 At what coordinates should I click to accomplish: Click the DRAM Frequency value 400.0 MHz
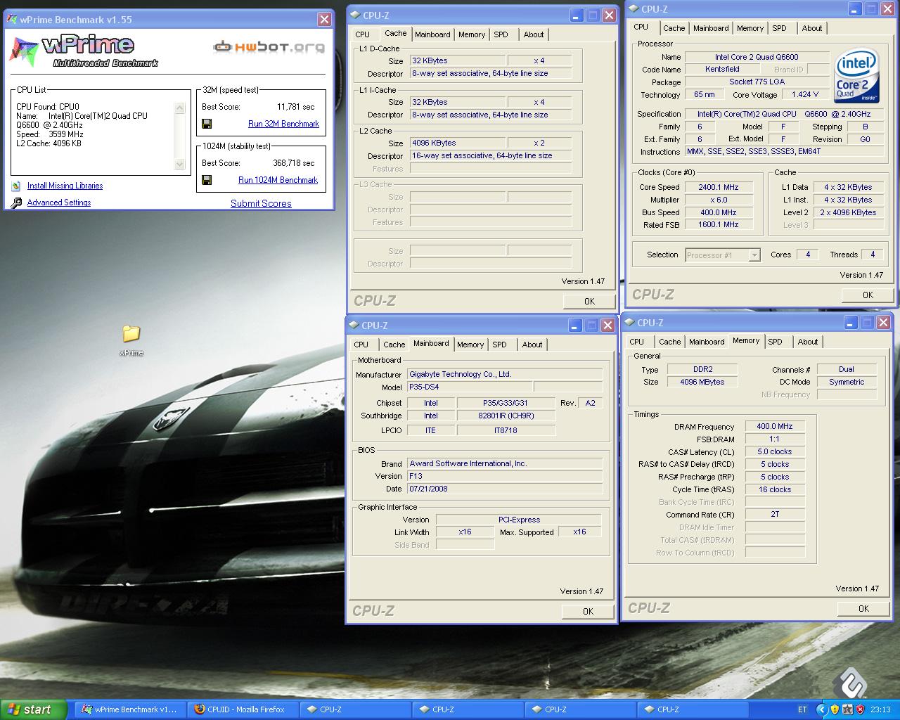pos(775,427)
